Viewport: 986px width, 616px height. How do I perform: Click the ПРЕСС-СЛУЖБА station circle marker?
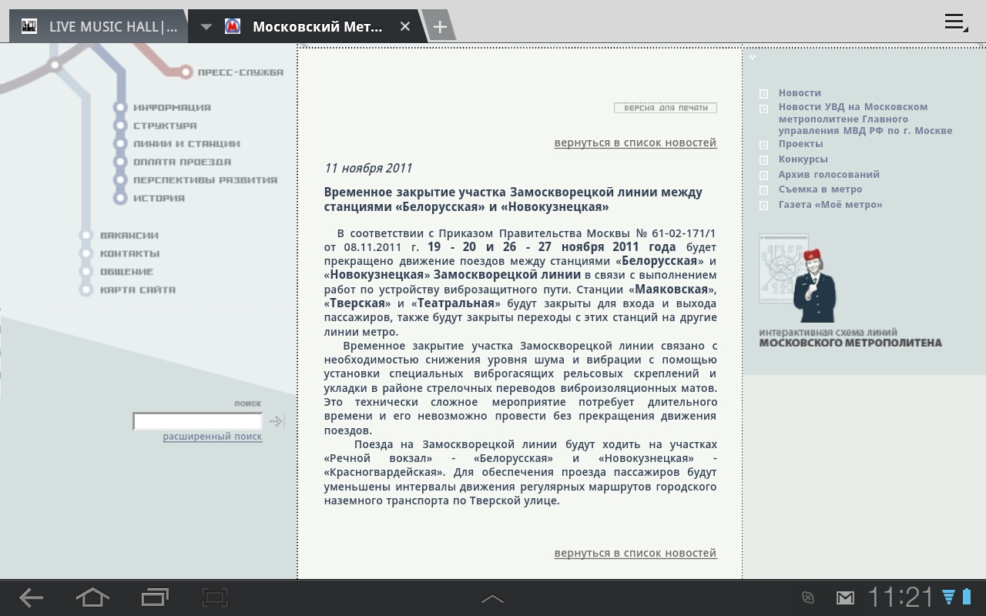pos(186,72)
